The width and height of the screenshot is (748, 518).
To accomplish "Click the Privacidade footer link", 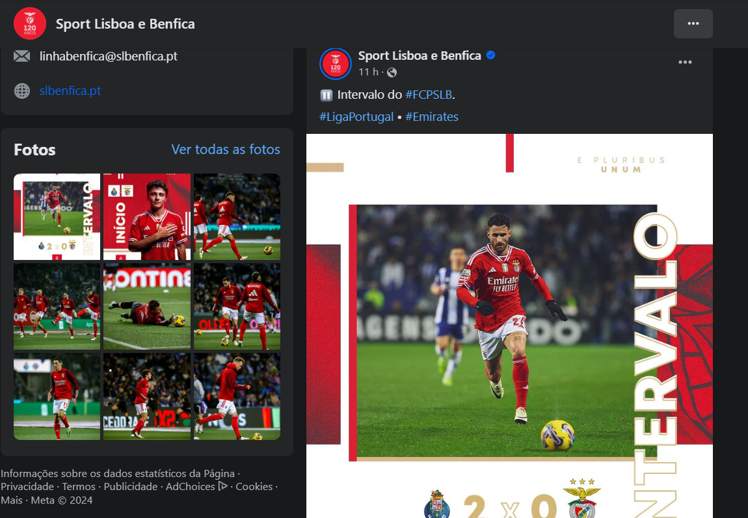I will click(27, 487).
